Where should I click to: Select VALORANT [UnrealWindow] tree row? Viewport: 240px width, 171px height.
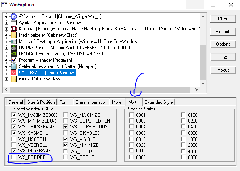[x=47, y=73]
